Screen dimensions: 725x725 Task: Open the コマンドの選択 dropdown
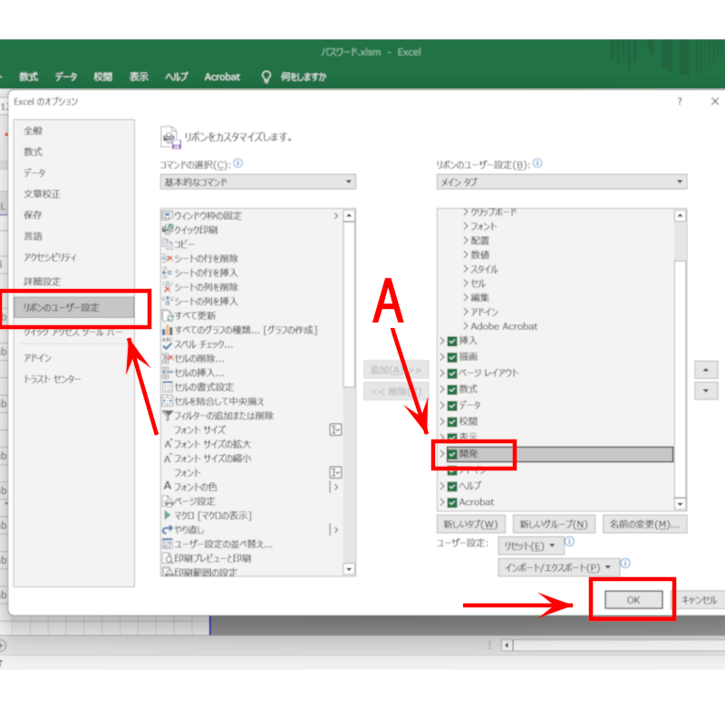coord(257,182)
